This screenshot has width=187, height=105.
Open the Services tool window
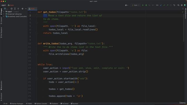click(x=75, y=104)
